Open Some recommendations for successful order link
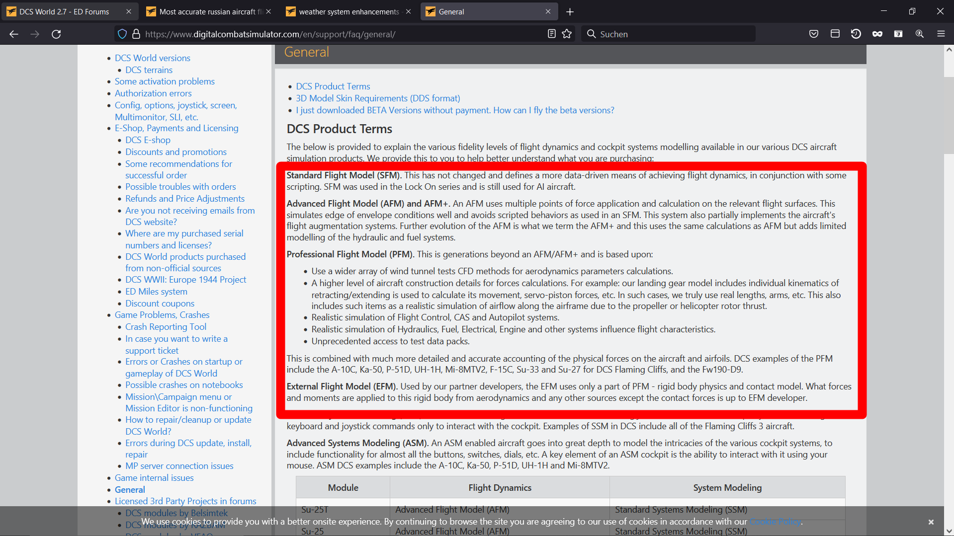954x536 pixels. click(178, 169)
